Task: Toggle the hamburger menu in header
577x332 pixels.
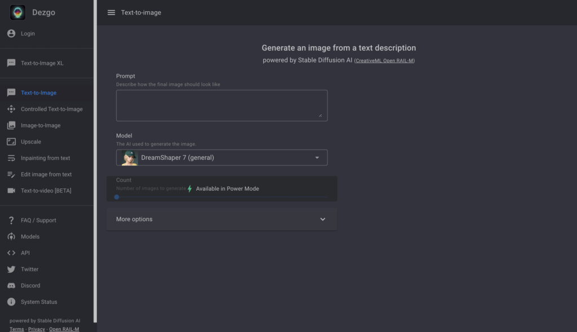Action: (111, 12)
